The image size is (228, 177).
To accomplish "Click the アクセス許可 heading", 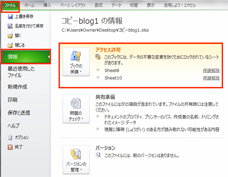I will [108, 50].
